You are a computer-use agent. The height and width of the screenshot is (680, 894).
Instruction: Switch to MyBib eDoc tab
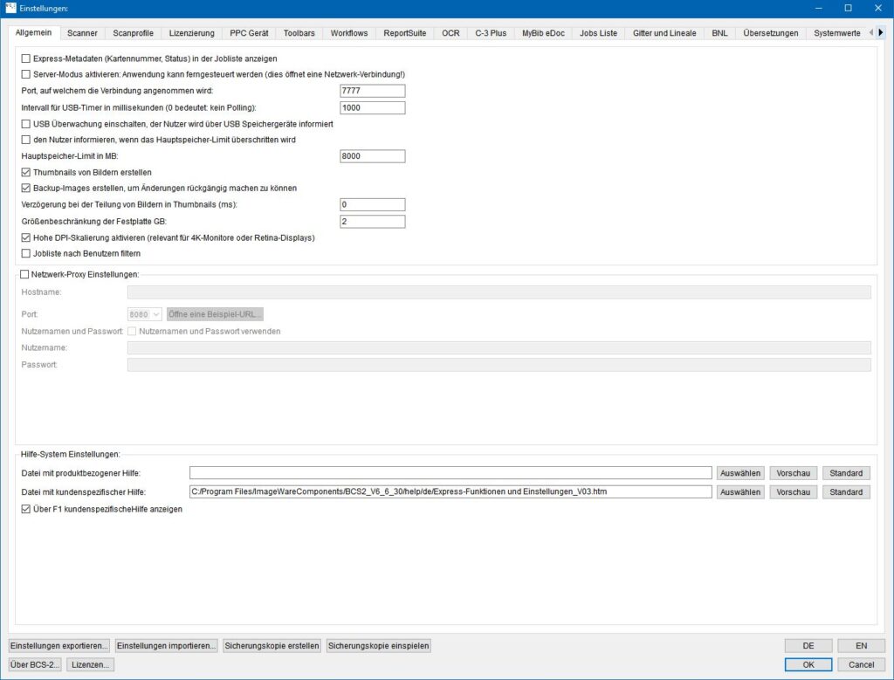pos(543,33)
